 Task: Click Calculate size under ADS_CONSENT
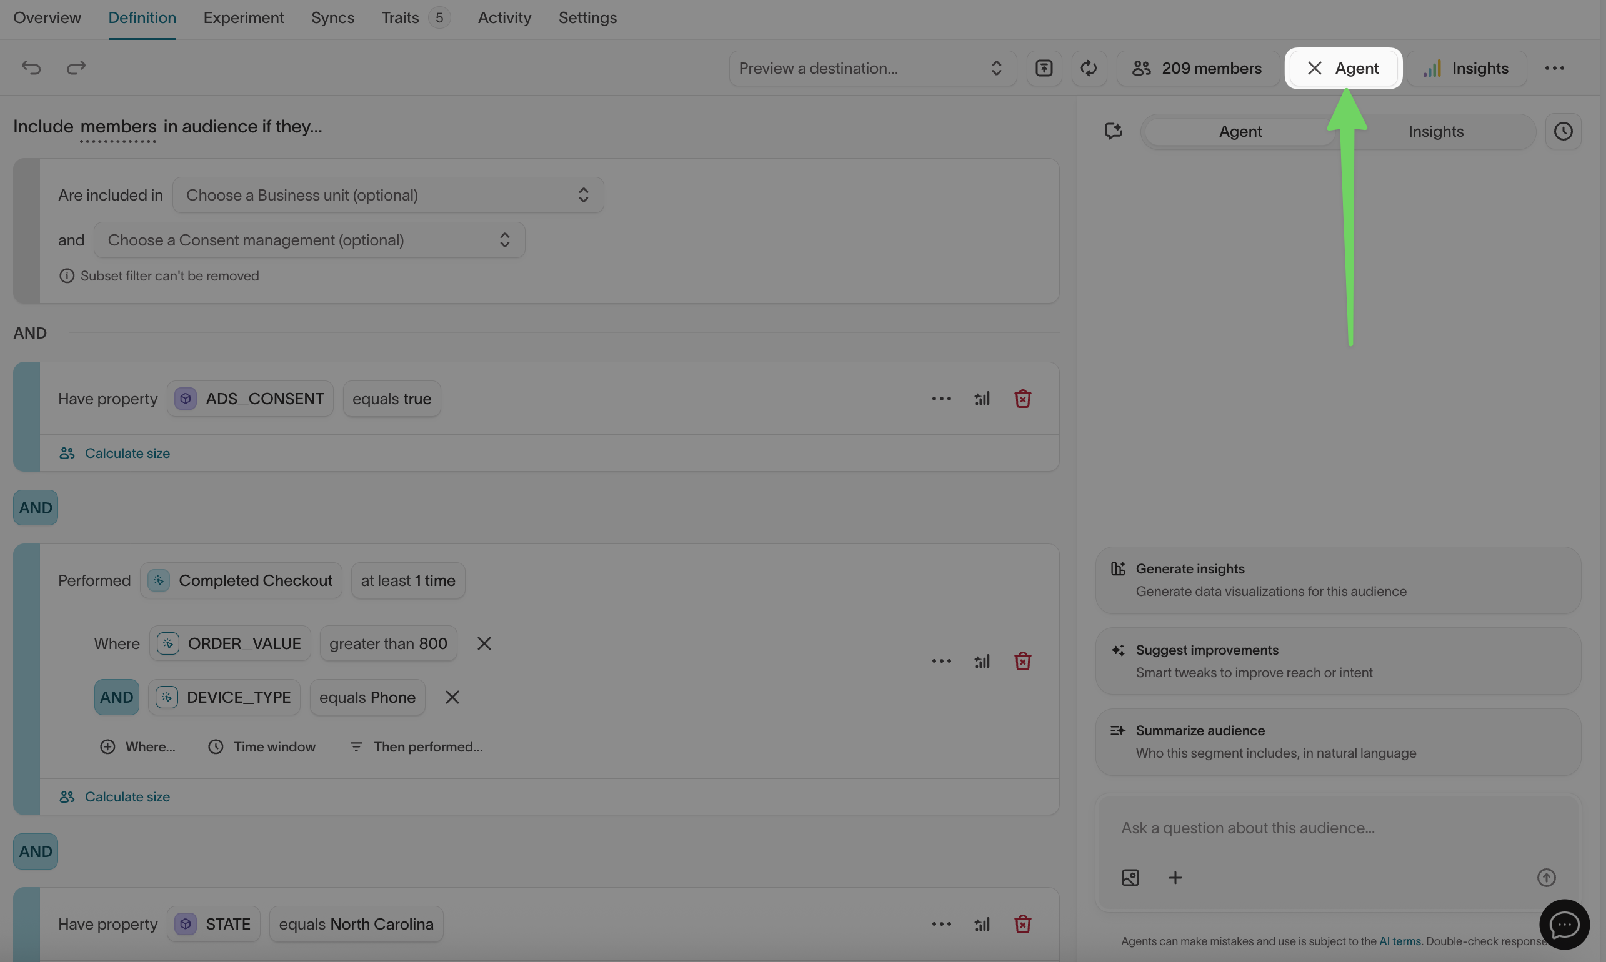[x=127, y=453]
